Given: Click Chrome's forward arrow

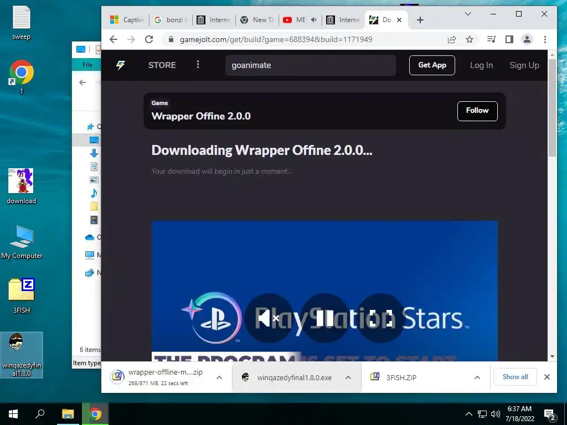Looking at the screenshot, I should [x=131, y=39].
